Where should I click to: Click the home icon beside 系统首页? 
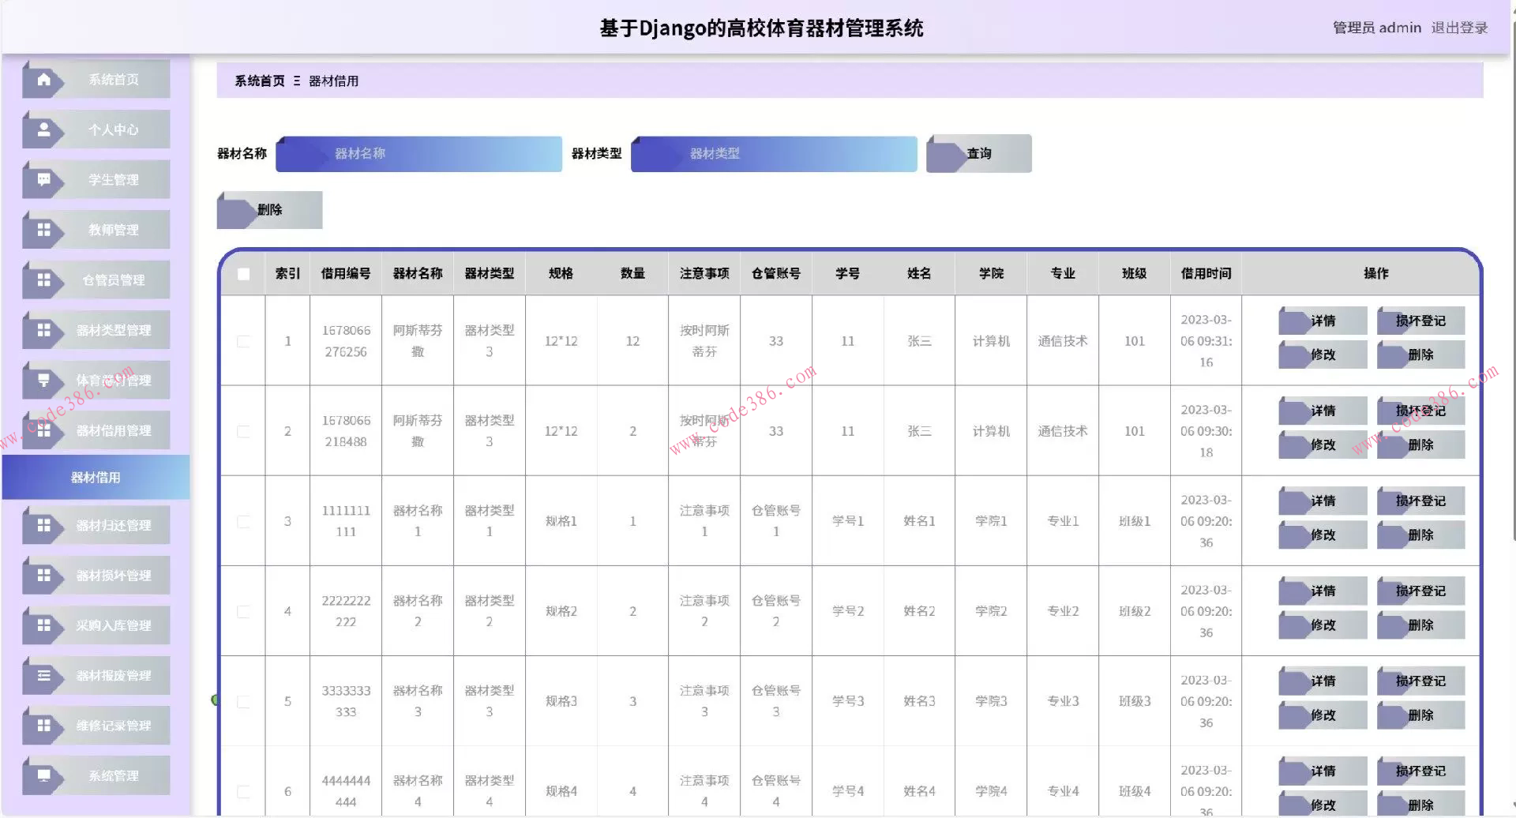43,80
